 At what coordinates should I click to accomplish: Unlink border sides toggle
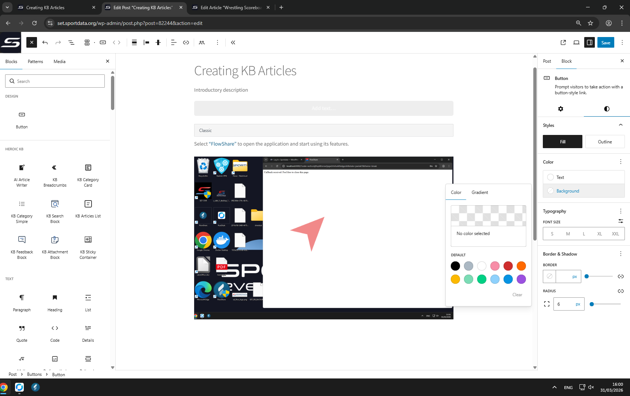(x=620, y=276)
